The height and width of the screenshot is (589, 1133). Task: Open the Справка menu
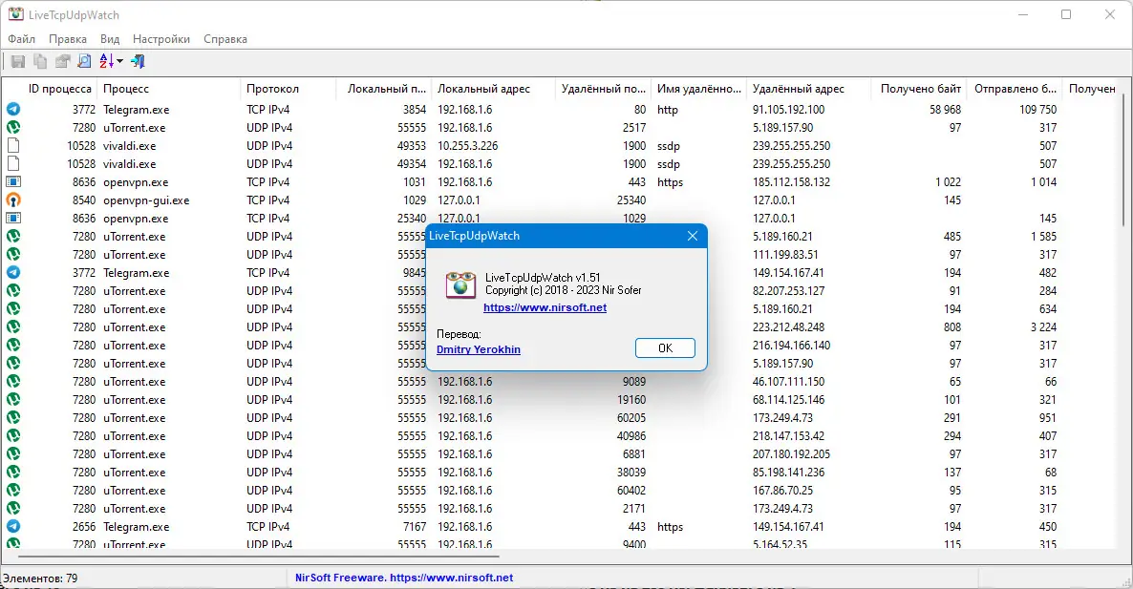(x=225, y=39)
